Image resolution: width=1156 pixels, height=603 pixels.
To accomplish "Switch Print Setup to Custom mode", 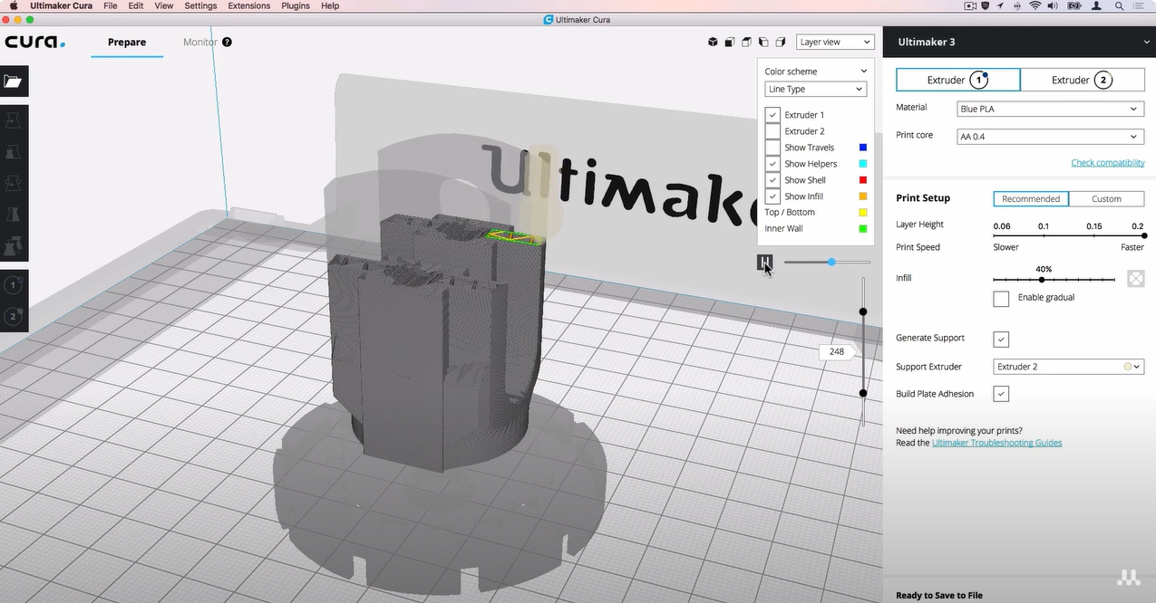I will [x=1106, y=198].
